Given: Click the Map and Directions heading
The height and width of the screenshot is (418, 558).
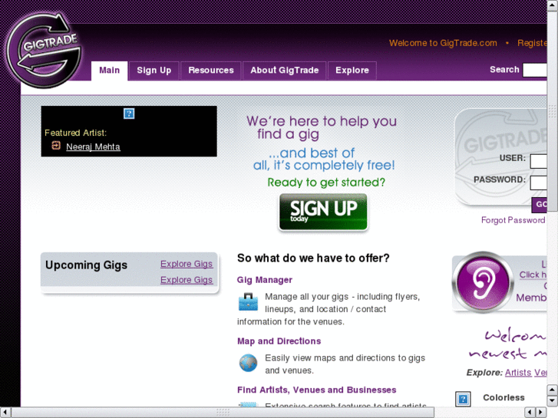Looking at the screenshot, I should (279, 341).
